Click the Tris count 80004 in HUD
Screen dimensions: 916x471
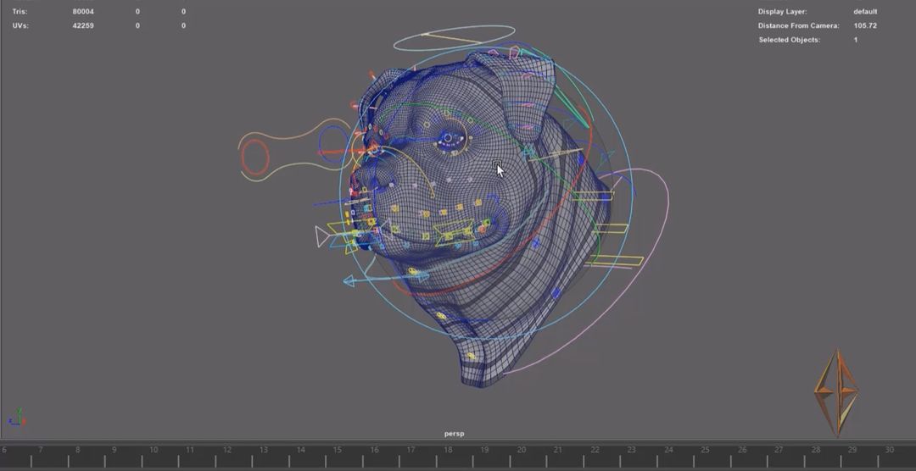[x=83, y=12]
